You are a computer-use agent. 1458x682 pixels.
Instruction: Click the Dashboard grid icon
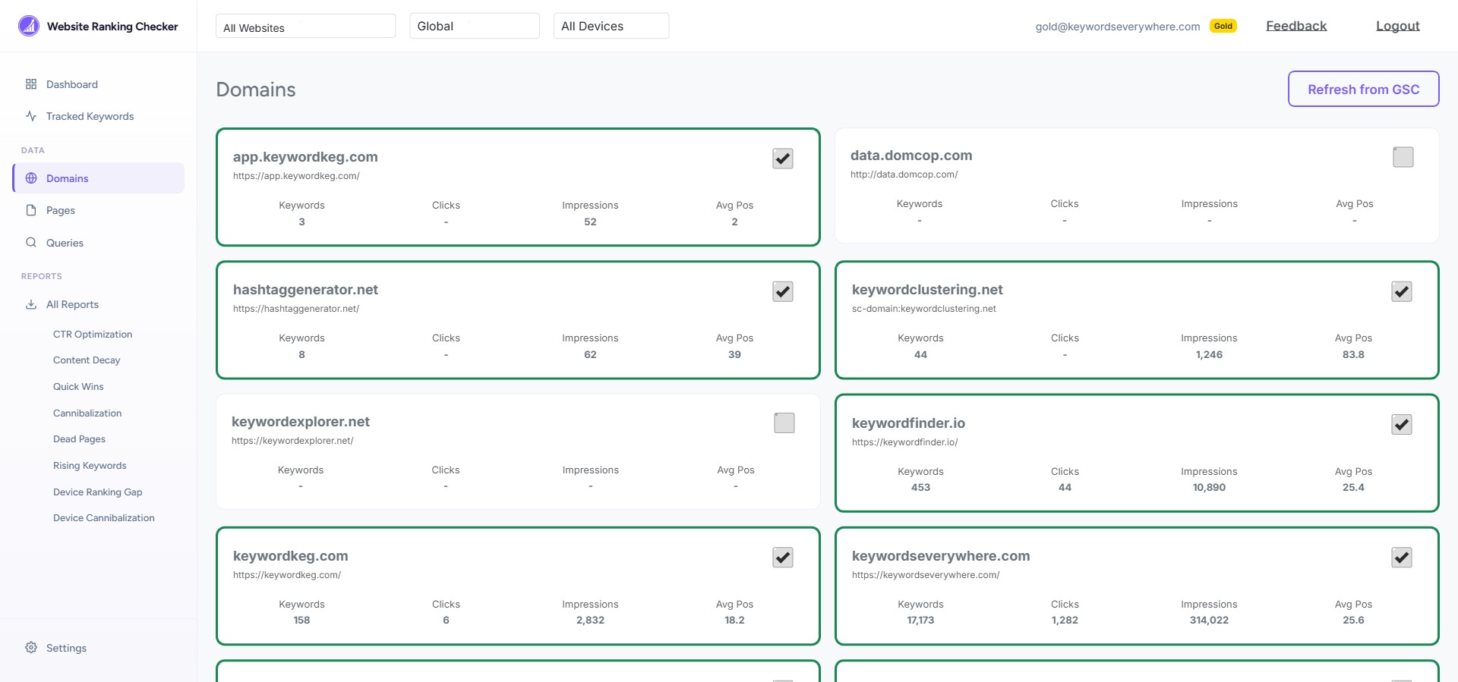point(31,84)
